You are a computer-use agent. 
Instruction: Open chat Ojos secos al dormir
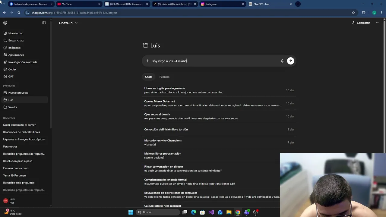219,116
